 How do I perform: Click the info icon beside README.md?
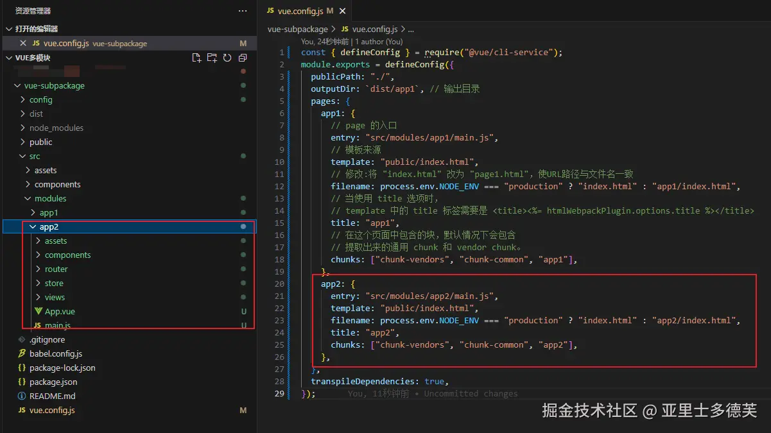22,396
